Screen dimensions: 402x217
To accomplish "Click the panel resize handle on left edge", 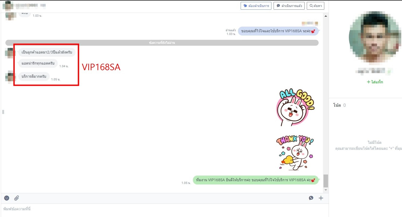I will point(3,112).
